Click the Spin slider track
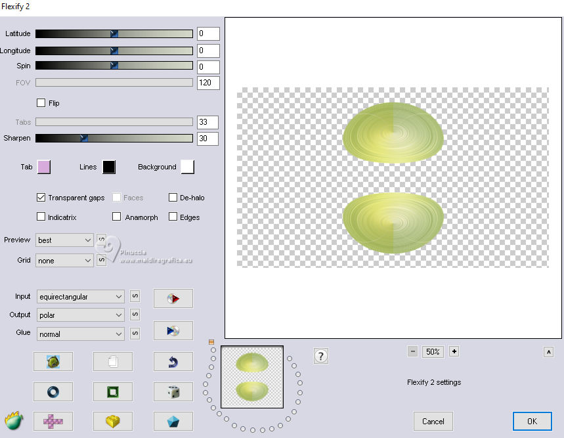This screenshot has height=438, width=564. pos(114,66)
